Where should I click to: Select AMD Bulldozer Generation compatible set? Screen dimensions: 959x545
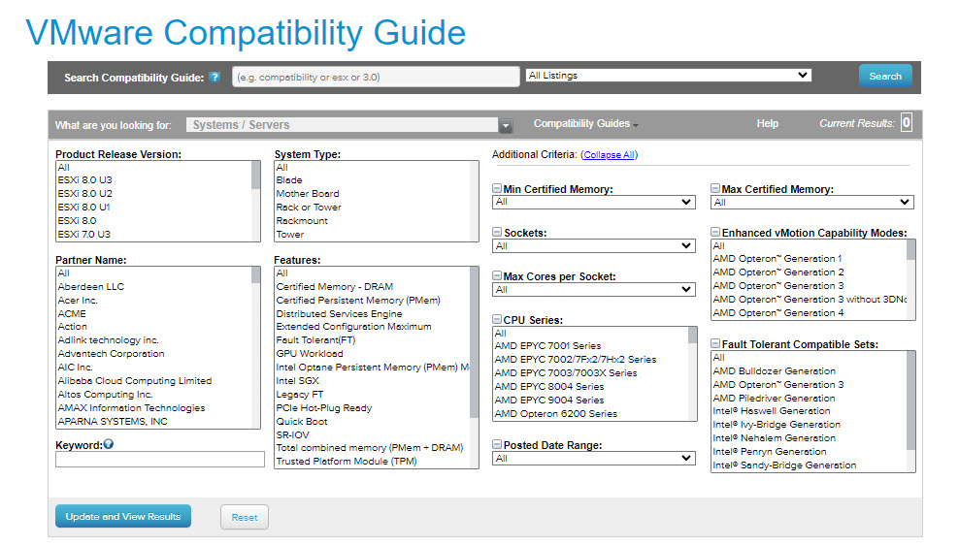774,370
